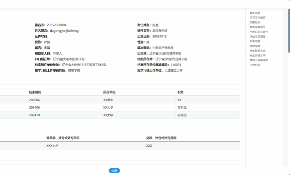Jump to 上传材料 section
The image size is (290, 175).
pyautogui.click(x=255, y=65)
